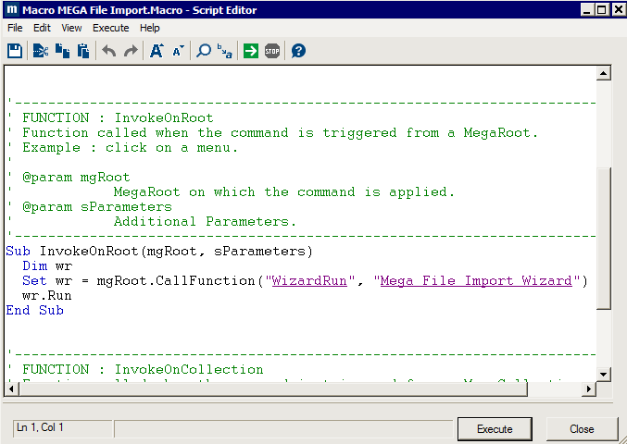Click the Save icon in toolbar
Image resolution: width=627 pixels, height=444 pixels.
[15, 51]
